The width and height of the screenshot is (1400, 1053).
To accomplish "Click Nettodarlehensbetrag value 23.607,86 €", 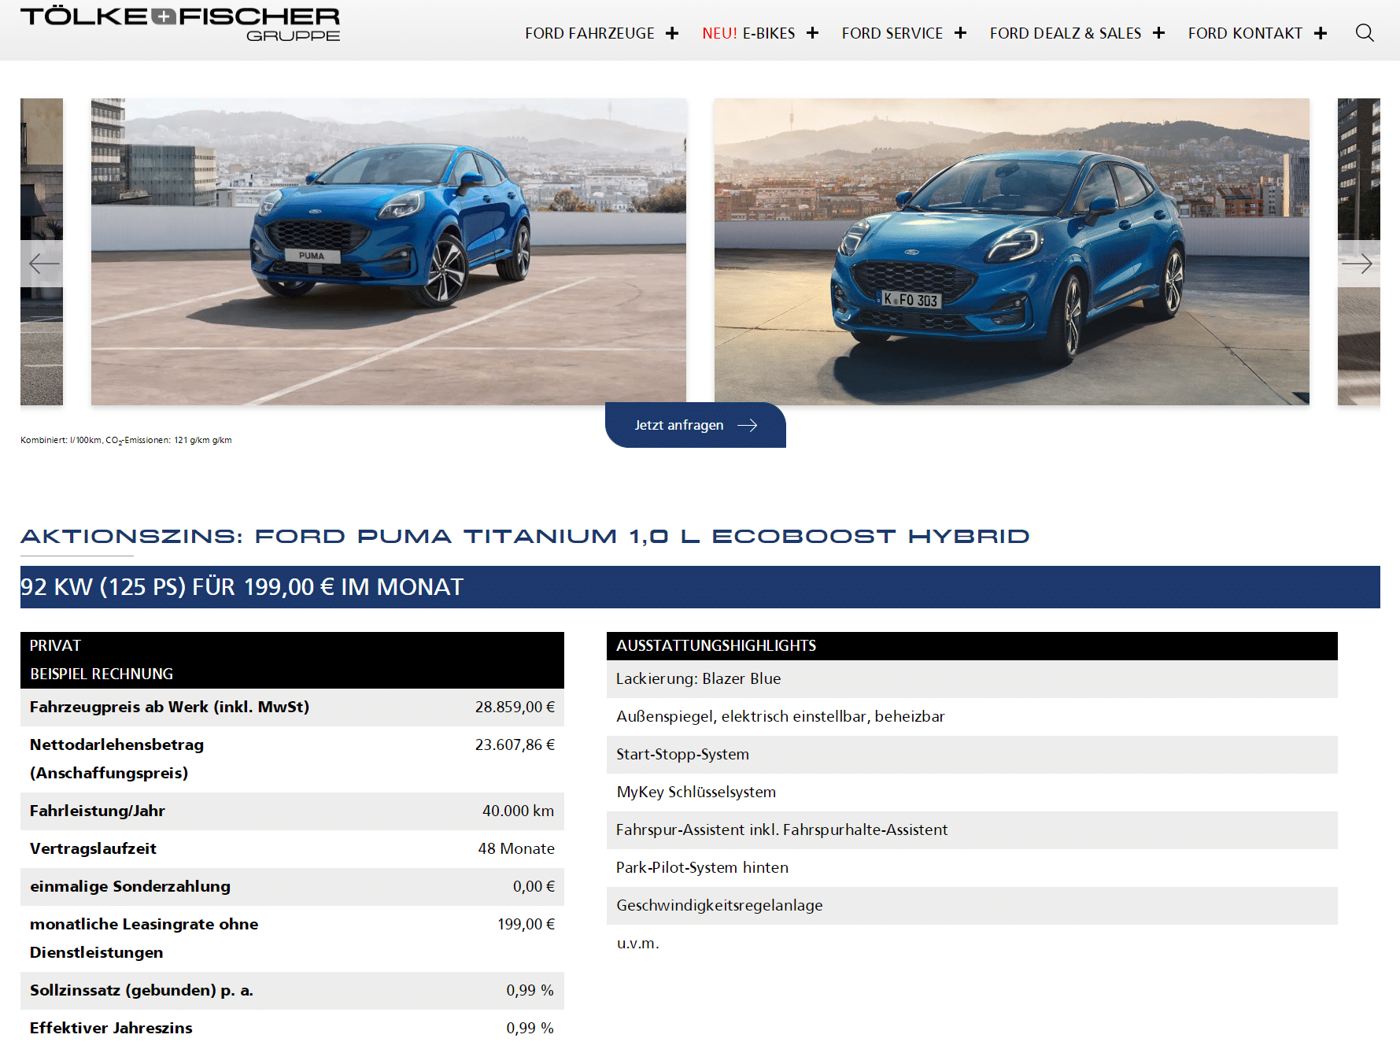I will (x=515, y=744).
